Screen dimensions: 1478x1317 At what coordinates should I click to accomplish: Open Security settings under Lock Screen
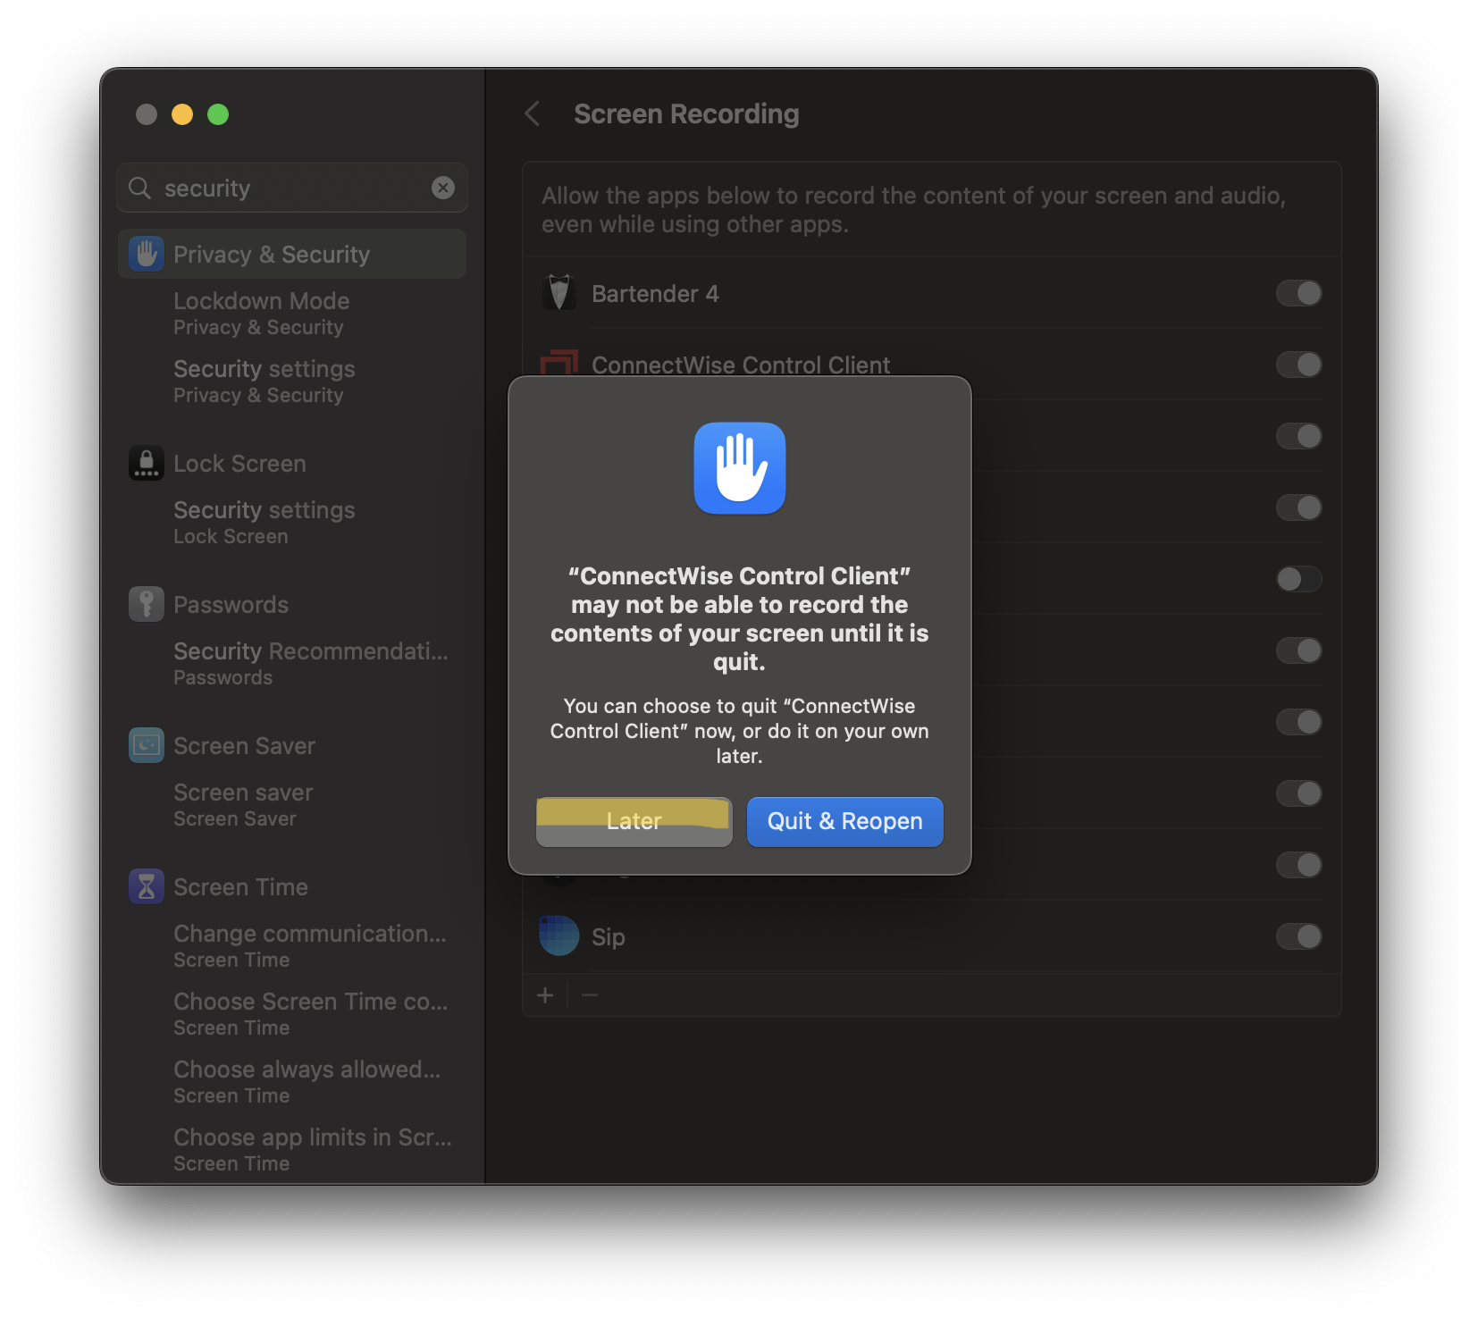tap(265, 522)
